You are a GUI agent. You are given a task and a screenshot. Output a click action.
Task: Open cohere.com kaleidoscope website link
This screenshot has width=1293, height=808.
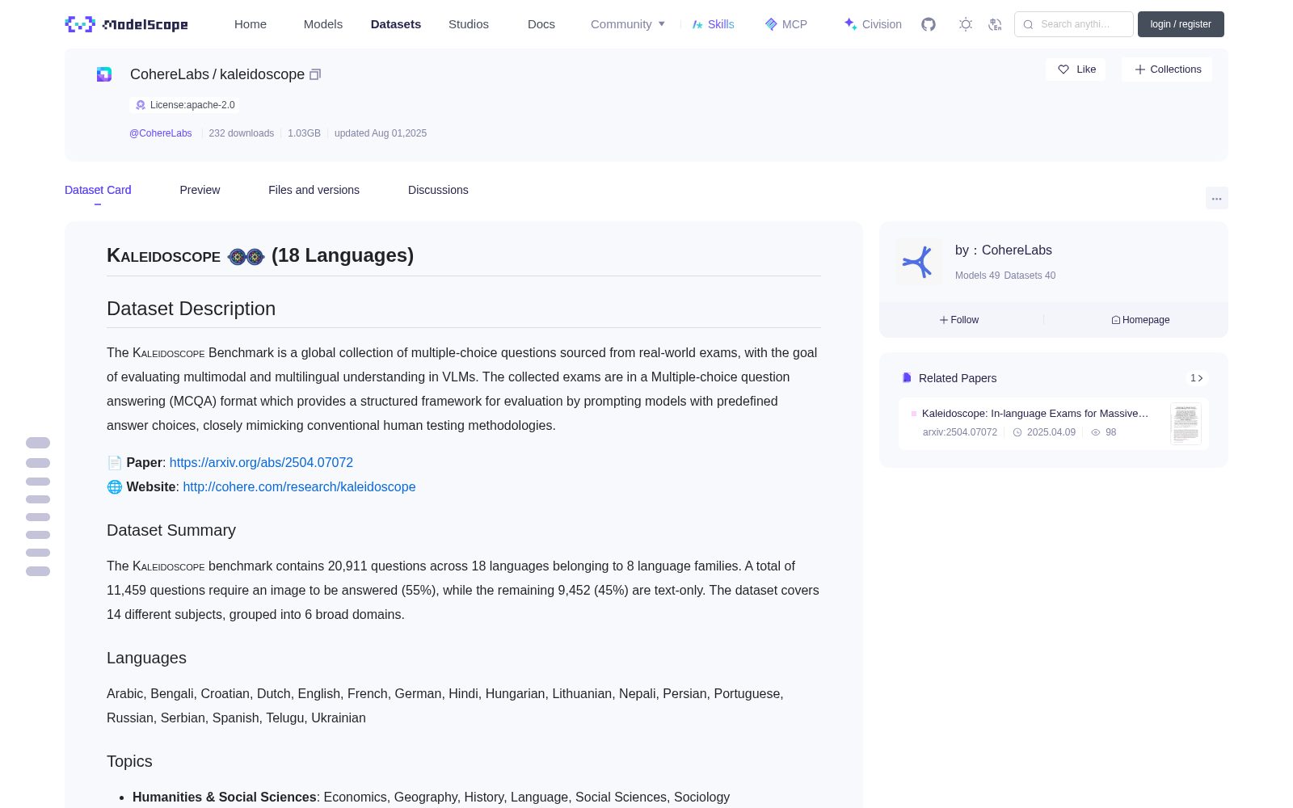[299, 487]
